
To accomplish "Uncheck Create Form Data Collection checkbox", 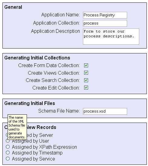I will click(86, 65).
